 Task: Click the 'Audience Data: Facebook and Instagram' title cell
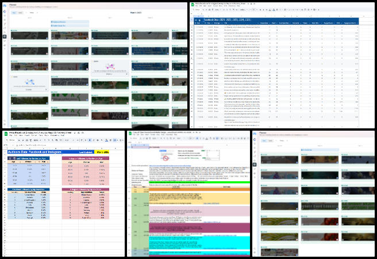[34, 152]
